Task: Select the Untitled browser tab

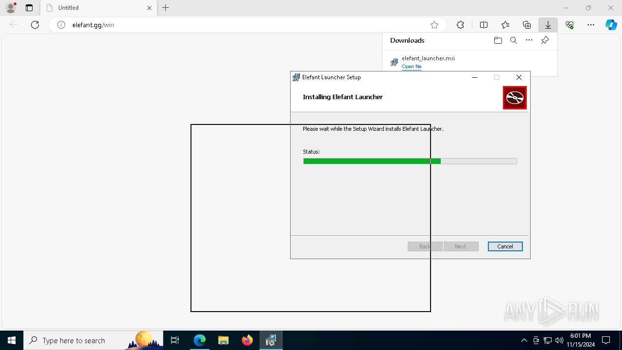Action: pos(99,8)
